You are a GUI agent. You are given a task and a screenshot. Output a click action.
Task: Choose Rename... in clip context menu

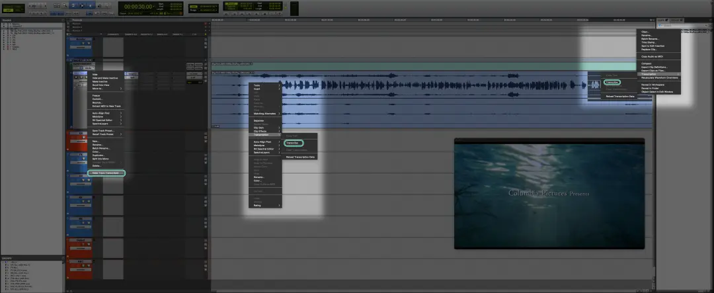pyautogui.click(x=265, y=177)
